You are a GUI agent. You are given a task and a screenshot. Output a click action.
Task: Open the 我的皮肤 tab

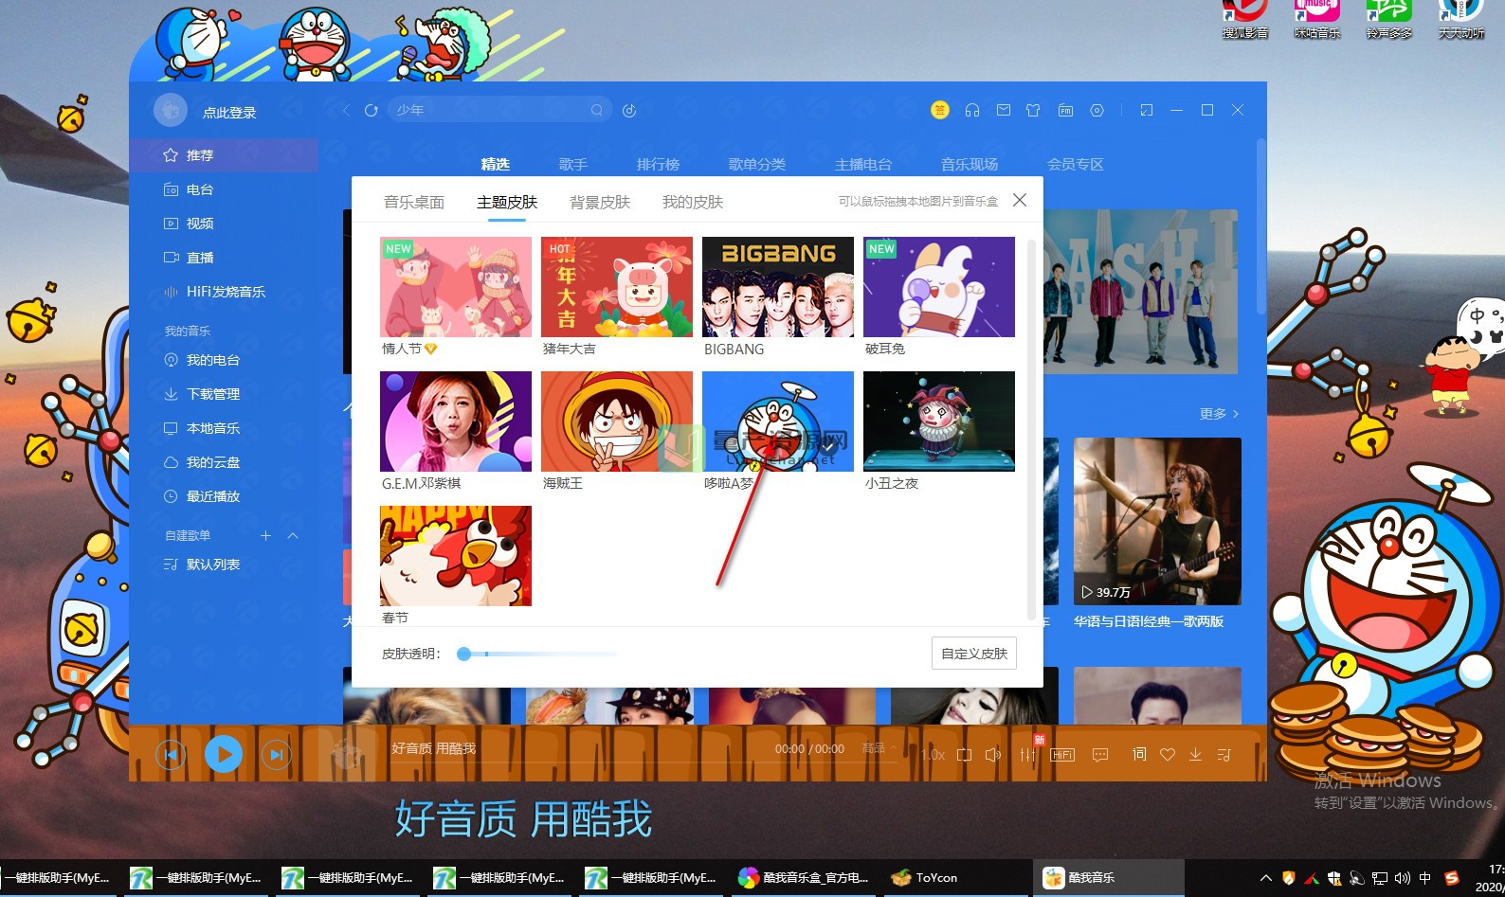[x=693, y=202]
